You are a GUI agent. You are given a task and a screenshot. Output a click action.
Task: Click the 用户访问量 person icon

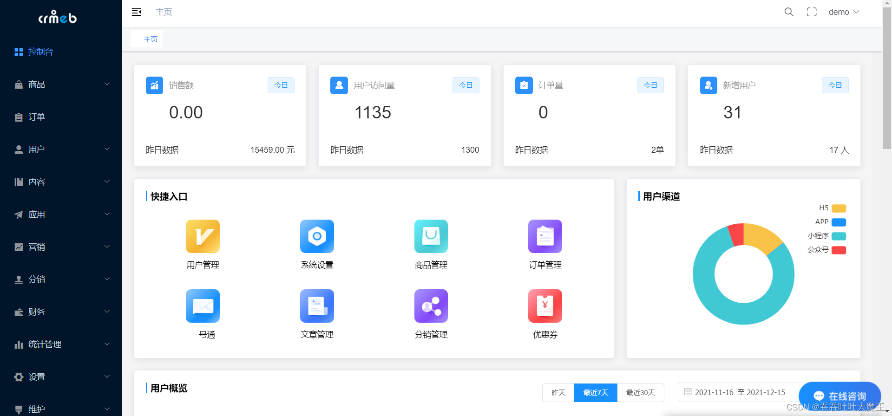click(x=339, y=85)
